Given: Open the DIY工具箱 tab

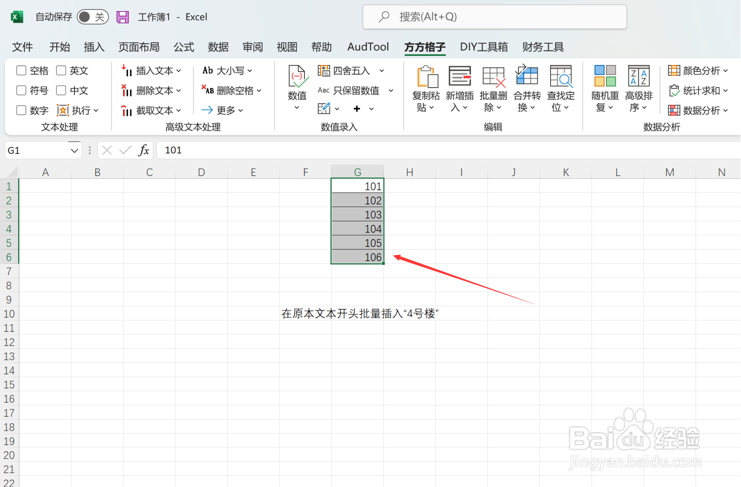Looking at the screenshot, I should (x=484, y=47).
